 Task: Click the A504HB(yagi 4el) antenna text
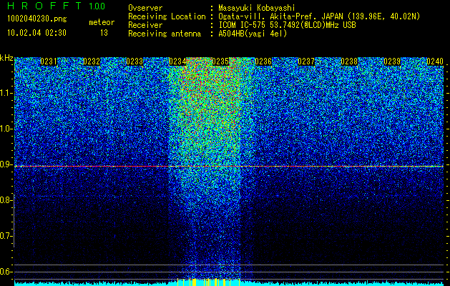pyautogui.click(x=253, y=34)
